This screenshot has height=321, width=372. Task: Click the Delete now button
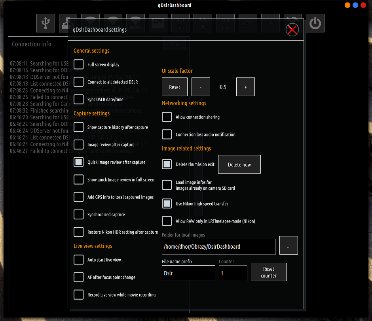(239, 164)
